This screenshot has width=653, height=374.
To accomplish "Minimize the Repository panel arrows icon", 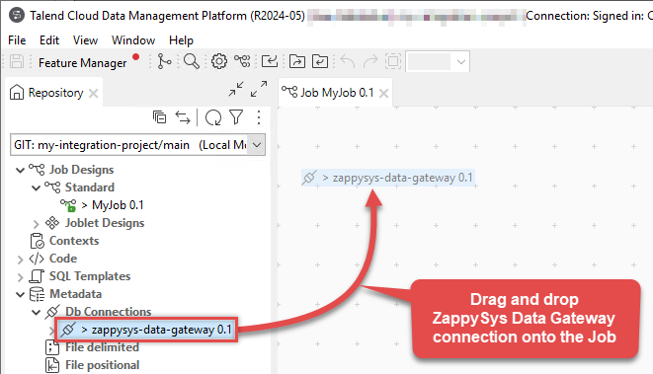I will tap(236, 89).
